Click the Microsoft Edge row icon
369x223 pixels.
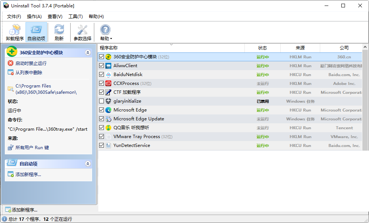click(x=108, y=110)
